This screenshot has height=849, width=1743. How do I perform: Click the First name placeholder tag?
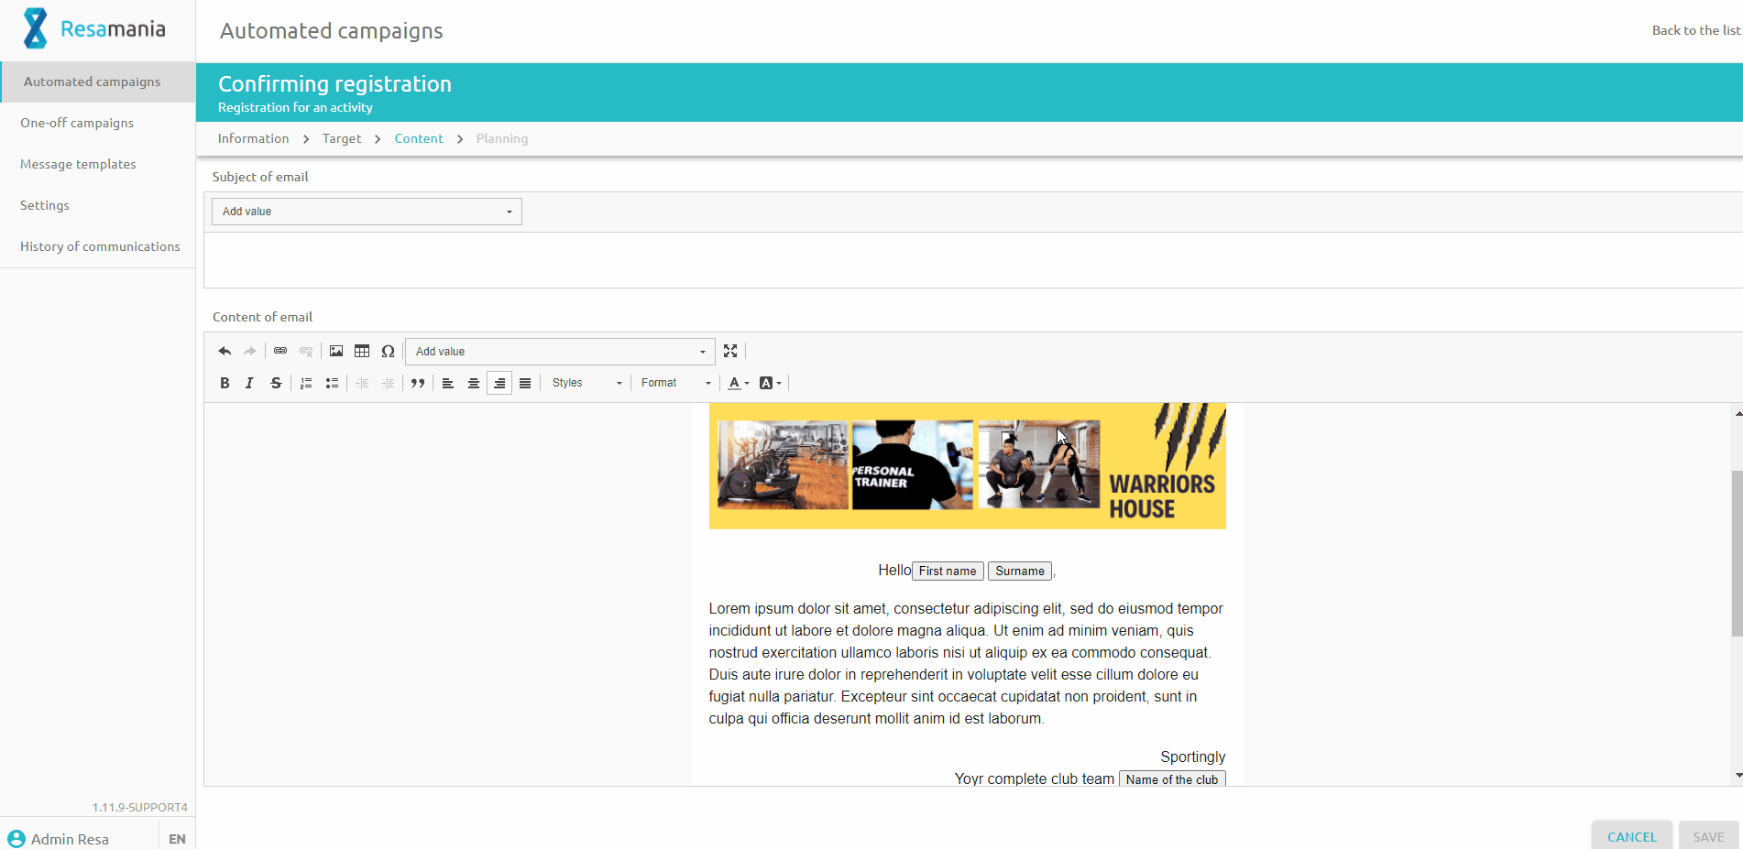[948, 571]
